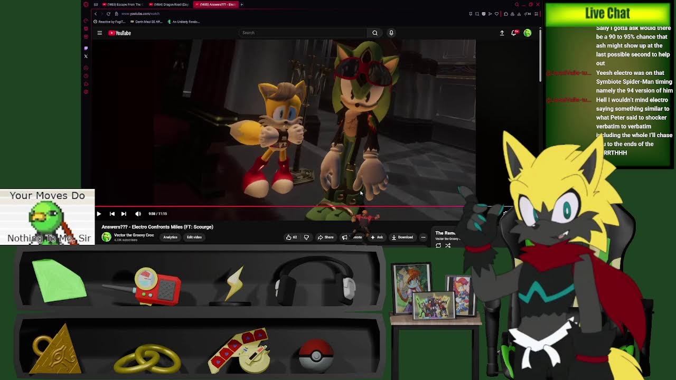Click Edit video button
Viewport: 676px width, 380px height.
coord(194,237)
